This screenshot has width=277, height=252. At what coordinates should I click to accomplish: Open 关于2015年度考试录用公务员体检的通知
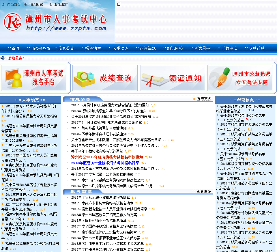coord(102,174)
